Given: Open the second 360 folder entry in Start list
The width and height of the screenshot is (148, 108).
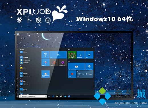Looking at the screenshot, I should [25, 63].
